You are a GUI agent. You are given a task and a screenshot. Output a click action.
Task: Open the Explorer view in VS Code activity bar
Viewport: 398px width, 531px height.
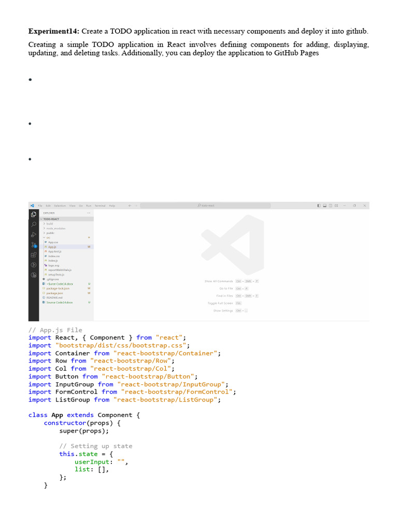click(x=34, y=214)
